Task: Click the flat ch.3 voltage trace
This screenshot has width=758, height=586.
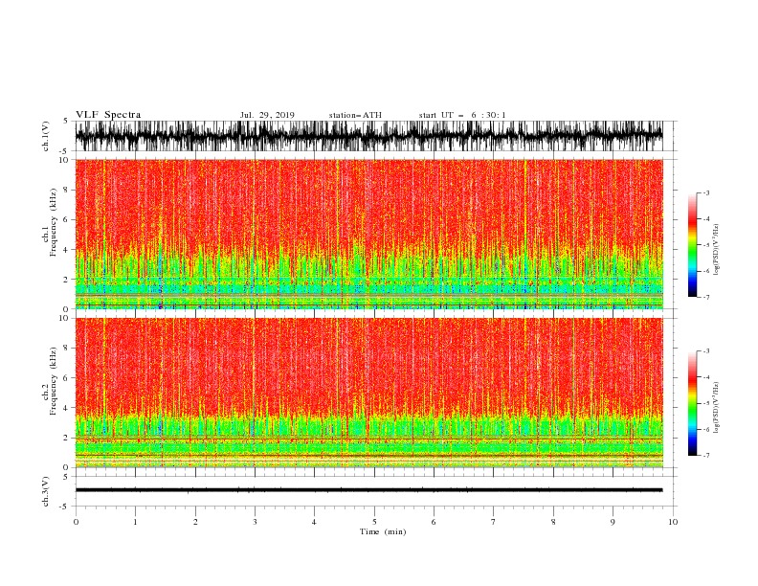Action: coord(368,490)
